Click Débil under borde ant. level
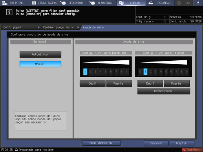 point(93,83)
